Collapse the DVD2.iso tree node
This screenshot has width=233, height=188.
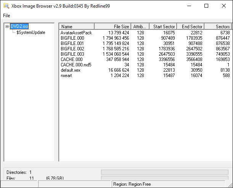(x=7, y=26)
